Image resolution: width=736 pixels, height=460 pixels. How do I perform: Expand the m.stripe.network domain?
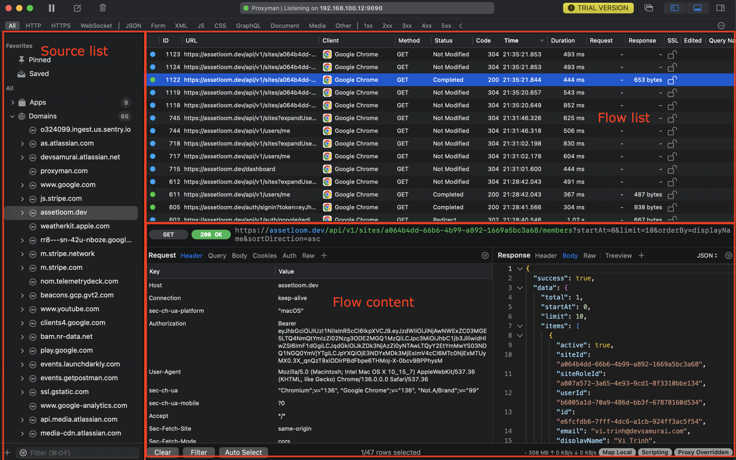pyautogui.click(x=22, y=254)
